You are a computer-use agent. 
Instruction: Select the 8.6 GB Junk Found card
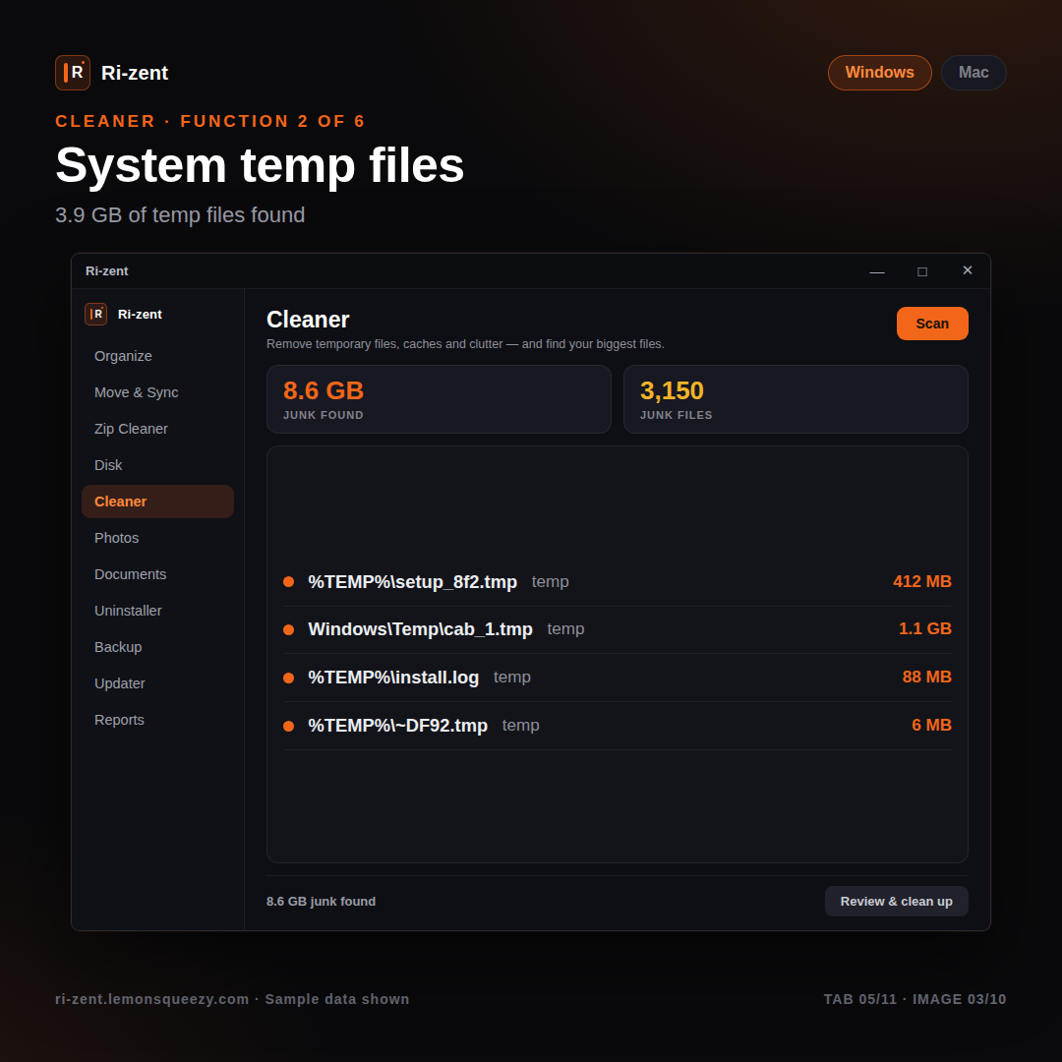[439, 399]
